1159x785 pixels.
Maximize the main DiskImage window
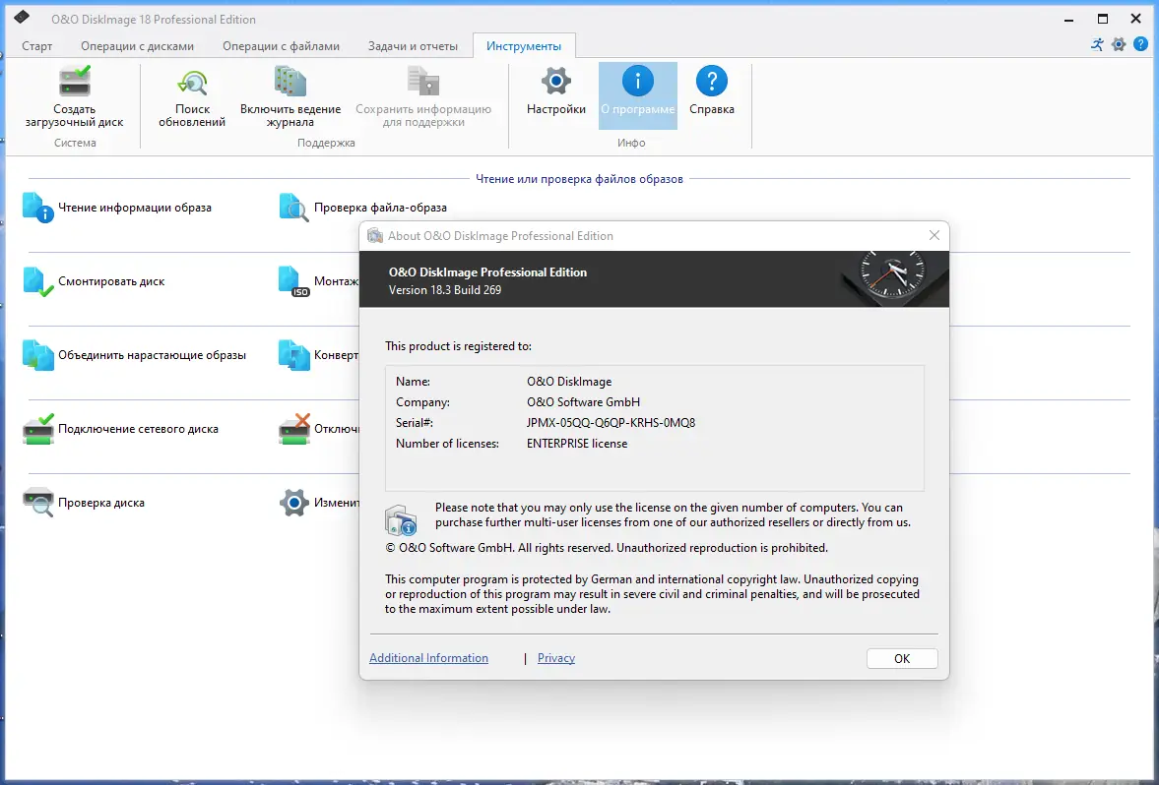1102,19
